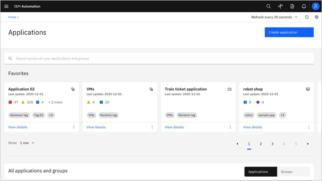
Task: Open overflow menu on Application 02 card
Action: pos(74,127)
